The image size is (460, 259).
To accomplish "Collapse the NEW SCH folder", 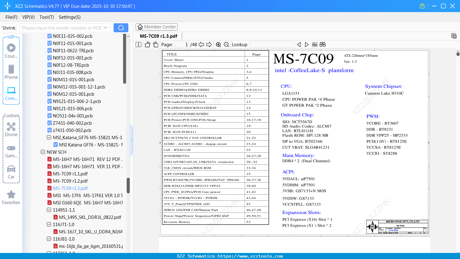I will point(43,152).
